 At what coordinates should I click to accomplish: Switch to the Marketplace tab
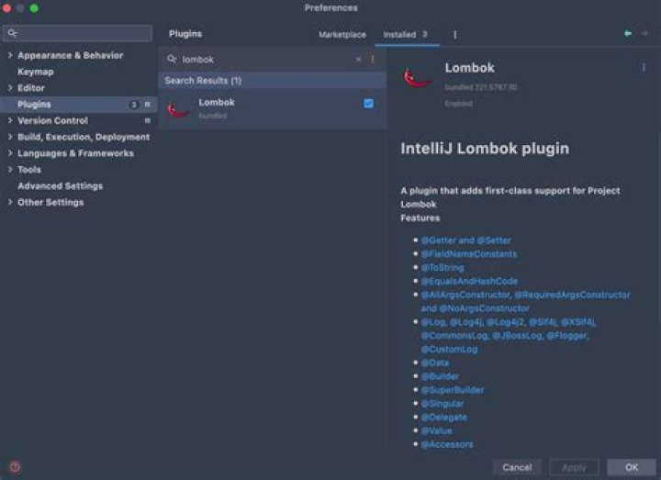(x=342, y=35)
